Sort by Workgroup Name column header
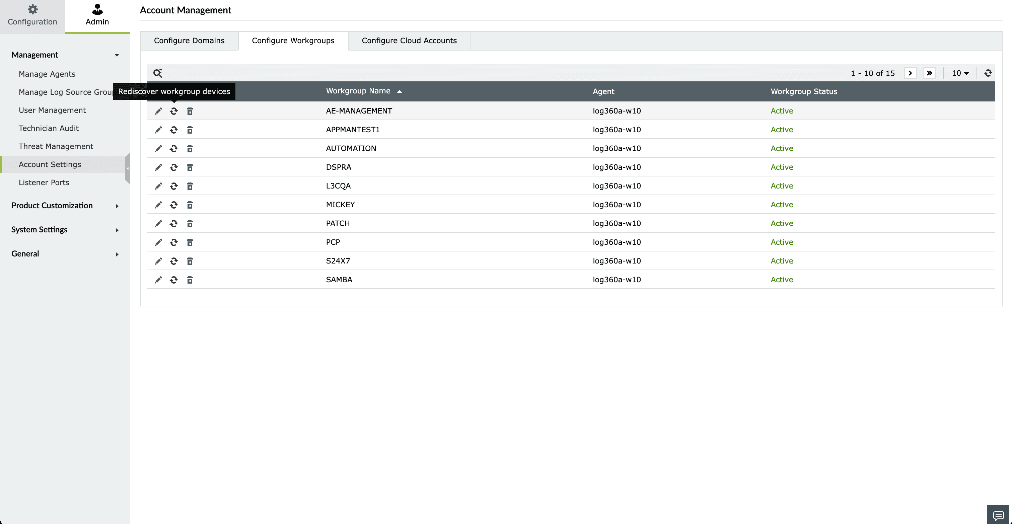This screenshot has width=1012, height=524. click(358, 91)
